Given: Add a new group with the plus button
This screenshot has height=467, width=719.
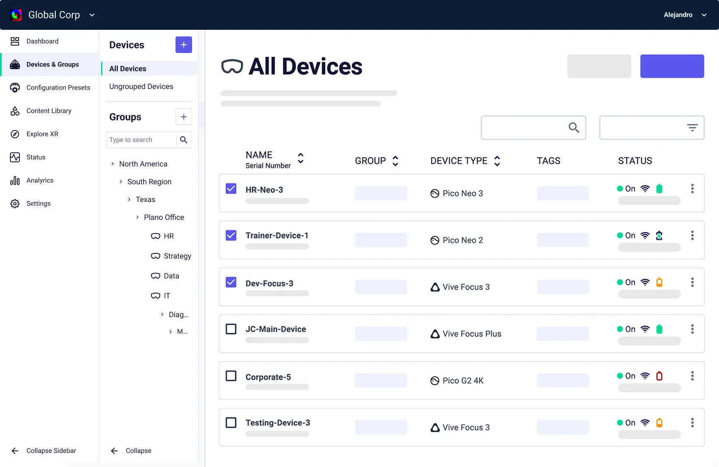Looking at the screenshot, I should pyautogui.click(x=183, y=117).
